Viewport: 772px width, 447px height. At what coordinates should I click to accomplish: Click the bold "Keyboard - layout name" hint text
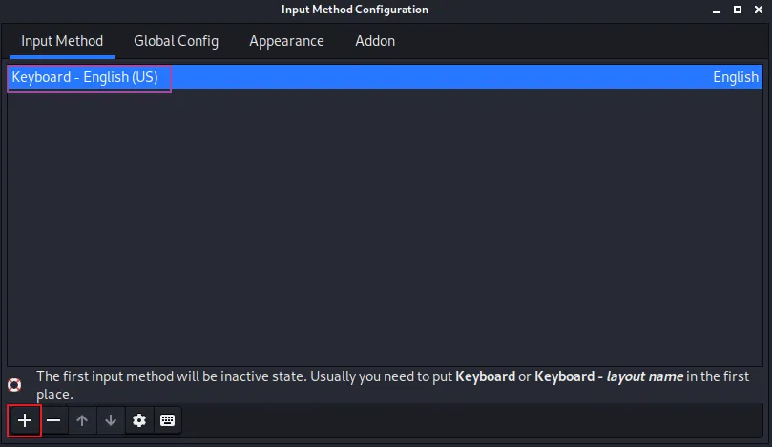tap(608, 376)
